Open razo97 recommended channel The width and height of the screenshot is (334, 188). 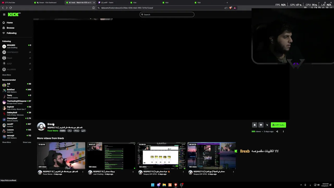17,125
